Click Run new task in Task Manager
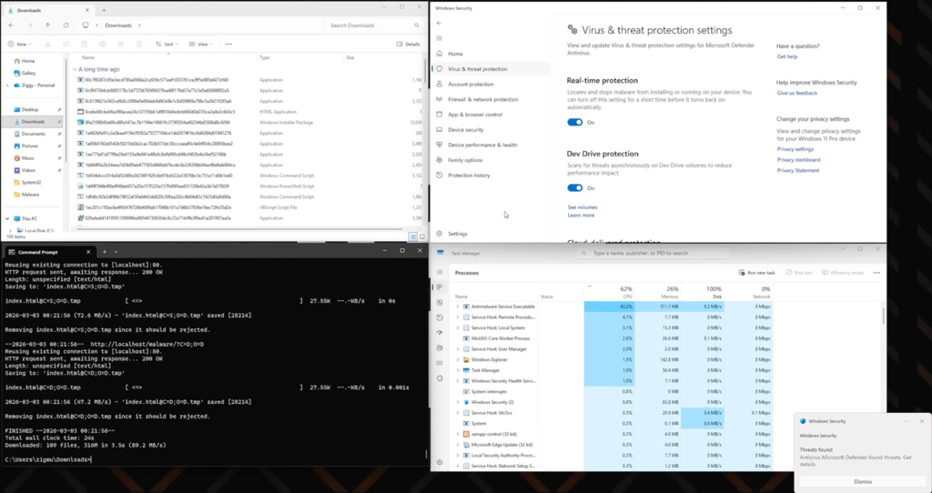This screenshot has width=932, height=493. pos(756,273)
